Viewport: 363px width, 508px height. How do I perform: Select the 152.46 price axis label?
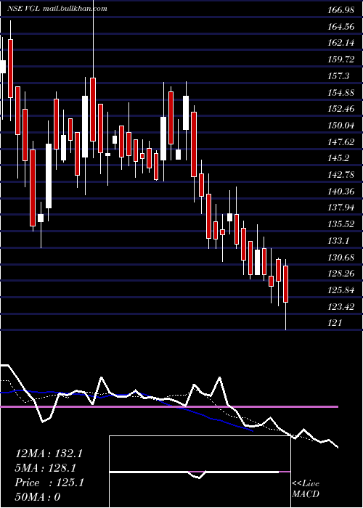click(341, 109)
